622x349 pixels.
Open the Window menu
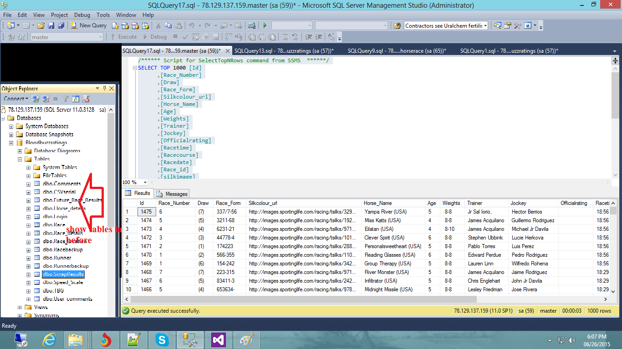tap(126, 15)
